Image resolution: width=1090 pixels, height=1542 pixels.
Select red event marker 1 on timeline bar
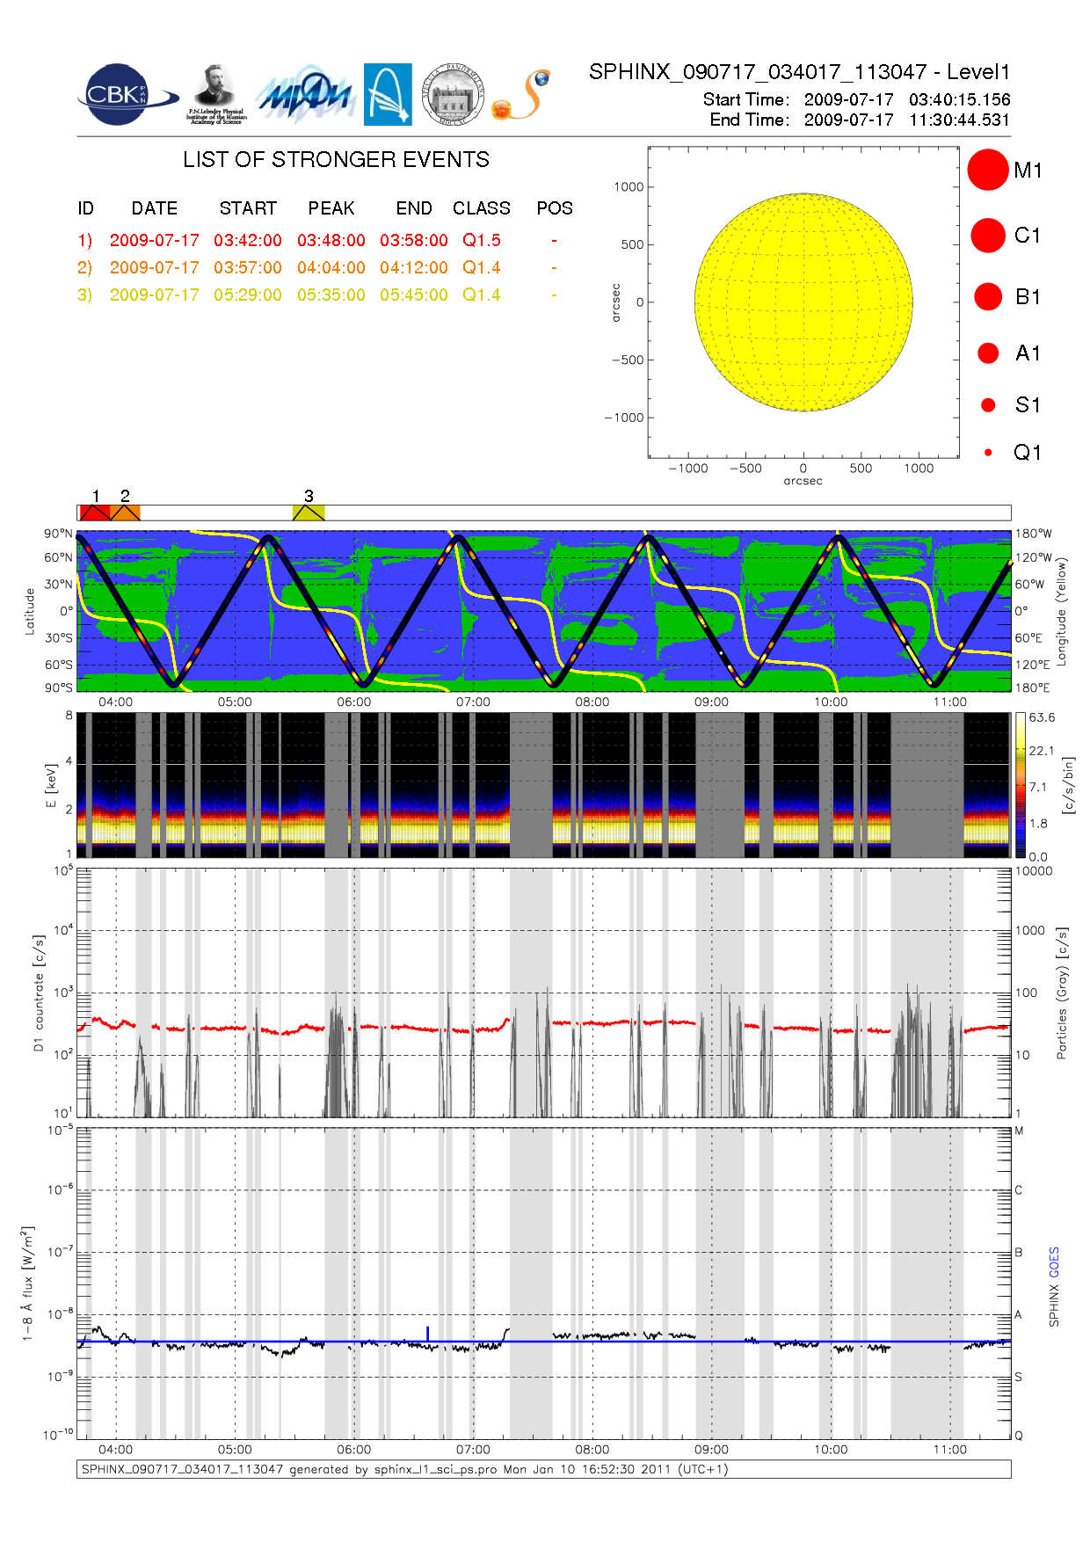click(x=95, y=513)
